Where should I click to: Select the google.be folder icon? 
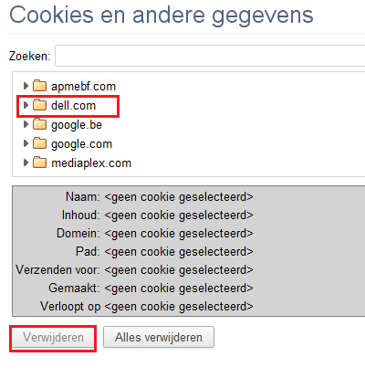[39, 124]
